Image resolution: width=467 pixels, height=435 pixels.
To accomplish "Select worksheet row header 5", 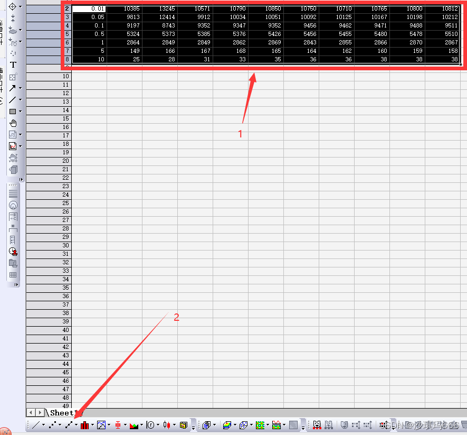I will point(49,34).
